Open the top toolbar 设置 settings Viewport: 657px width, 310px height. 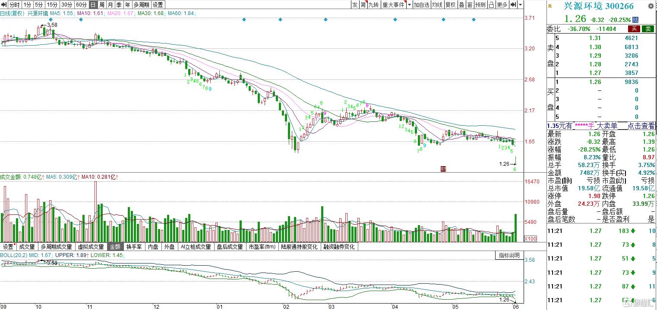[x=158, y=5]
